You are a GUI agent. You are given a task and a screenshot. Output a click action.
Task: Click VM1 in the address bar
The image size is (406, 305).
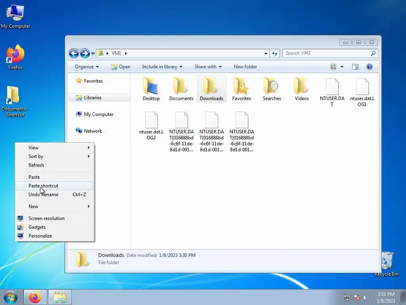tap(116, 54)
